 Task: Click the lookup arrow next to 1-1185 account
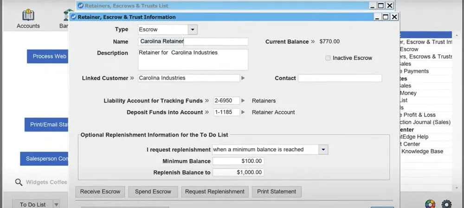click(x=243, y=112)
